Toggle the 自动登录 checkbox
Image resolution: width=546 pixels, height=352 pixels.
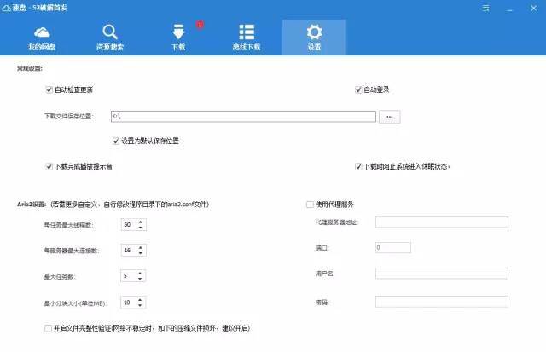[359, 89]
